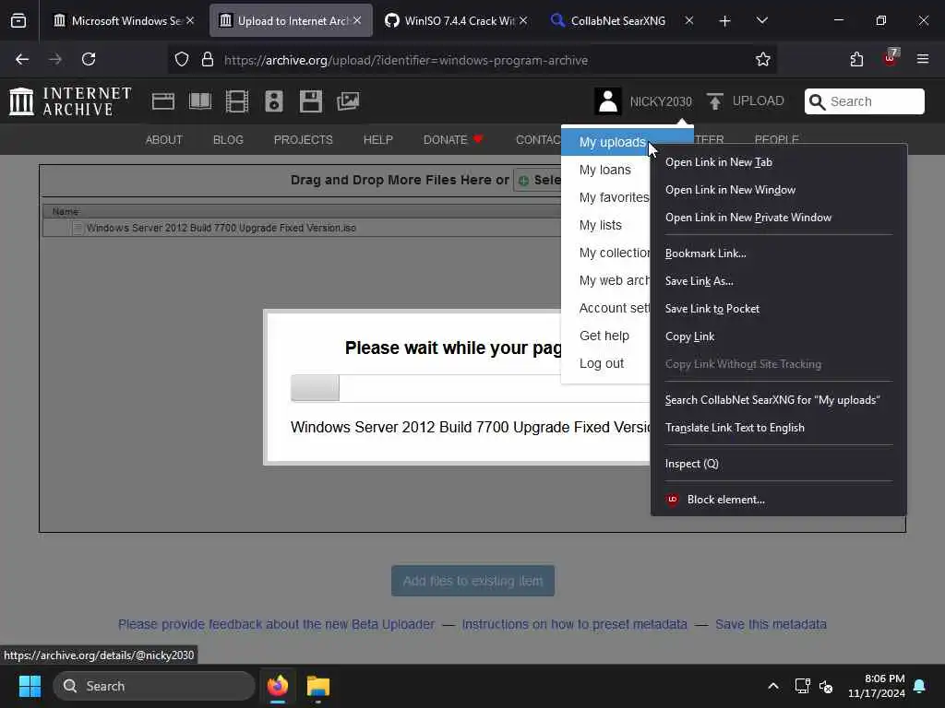
Task: Open the NICKY2030 user dropdown
Action: 661,101
